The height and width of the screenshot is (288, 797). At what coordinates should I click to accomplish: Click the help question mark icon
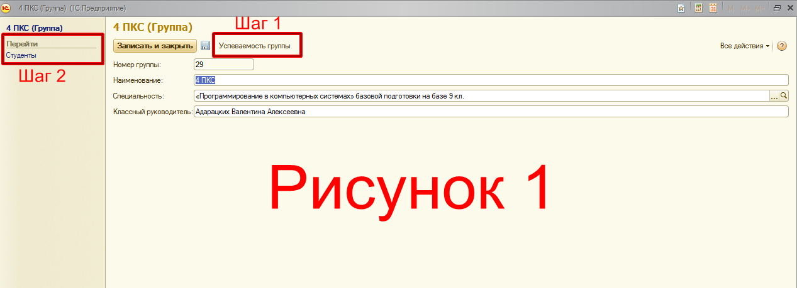pyautogui.click(x=782, y=46)
